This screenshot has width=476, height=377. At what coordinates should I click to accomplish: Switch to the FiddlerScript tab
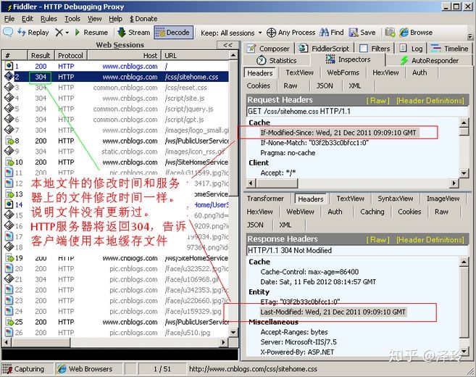[324, 49]
